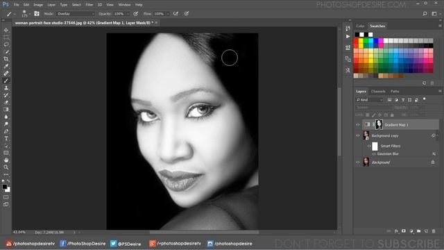The image size is (444, 250).
Task: Switch to the Paths tab
Action: click(x=395, y=91)
